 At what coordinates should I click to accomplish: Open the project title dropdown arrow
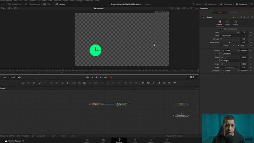pyautogui.click(x=142, y=4)
